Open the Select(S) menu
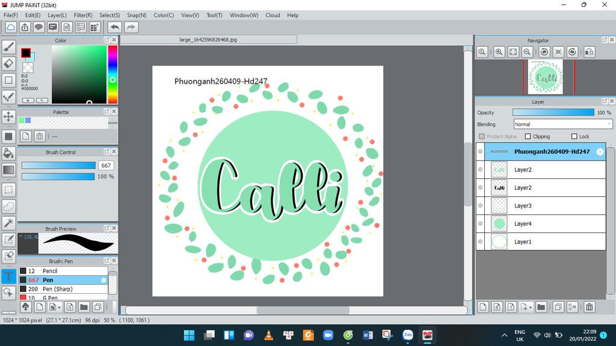The height and width of the screenshot is (346, 616). coord(109,15)
